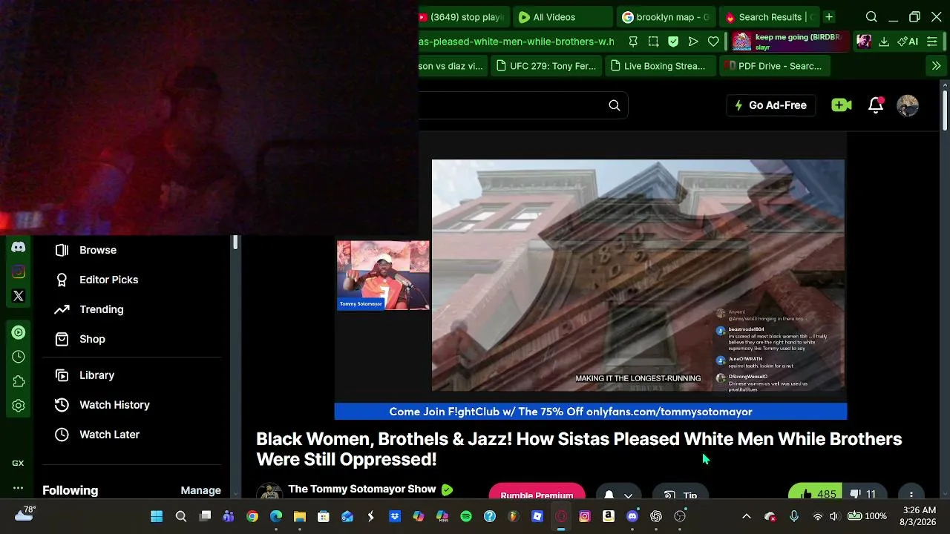
Task: Open the browser AI assistant button
Action: [x=908, y=42]
